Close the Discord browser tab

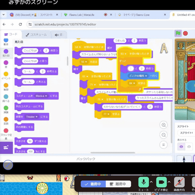pyautogui.click(x=57, y=15)
